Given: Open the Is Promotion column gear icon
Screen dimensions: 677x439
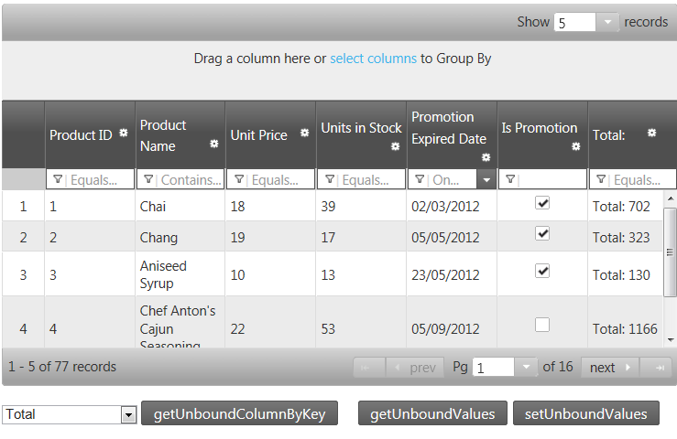Looking at the screenshot, I should (575, 146).
